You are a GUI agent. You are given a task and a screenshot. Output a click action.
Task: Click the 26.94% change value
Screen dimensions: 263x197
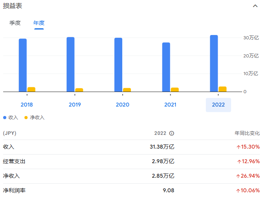point(248,176)
